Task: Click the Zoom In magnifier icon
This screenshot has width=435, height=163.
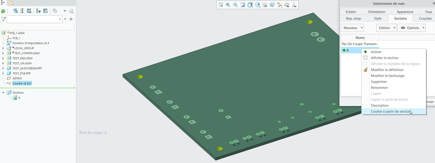Action: 228,5
